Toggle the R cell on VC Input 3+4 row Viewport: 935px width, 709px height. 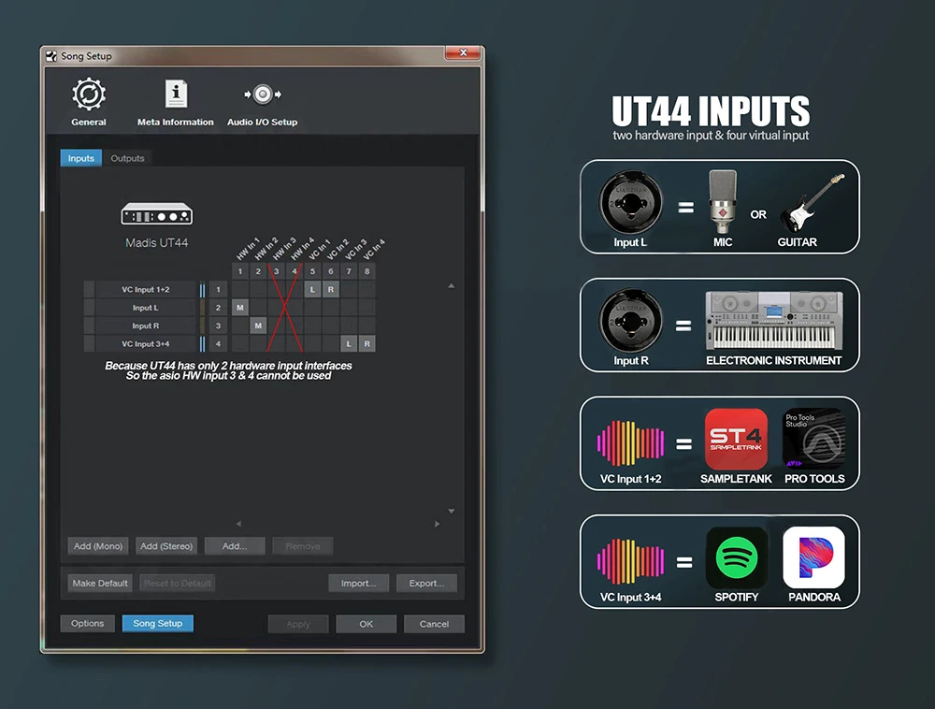click(x=367, y=344)
